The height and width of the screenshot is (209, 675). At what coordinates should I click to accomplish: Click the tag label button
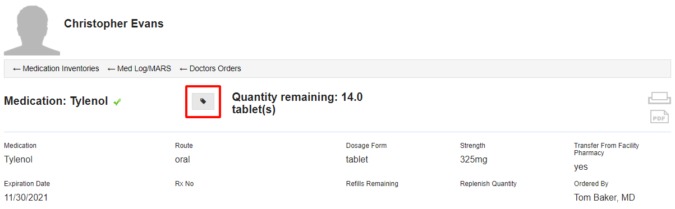pos(203,101)
